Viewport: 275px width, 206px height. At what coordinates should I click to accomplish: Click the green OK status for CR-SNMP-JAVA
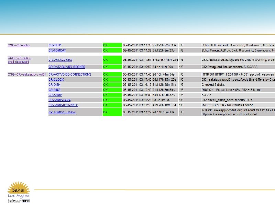112,100
